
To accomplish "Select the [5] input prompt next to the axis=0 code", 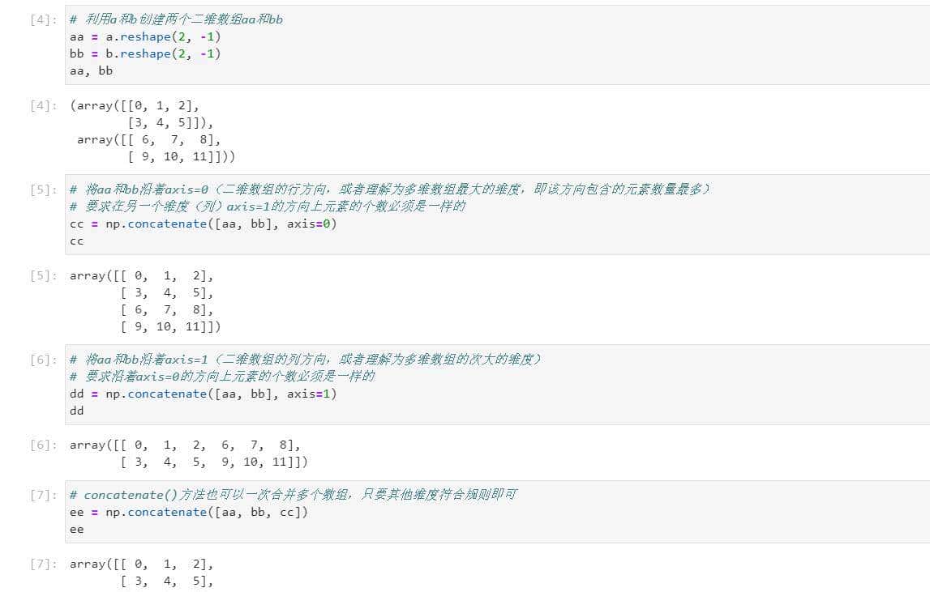I will (43, 190).
